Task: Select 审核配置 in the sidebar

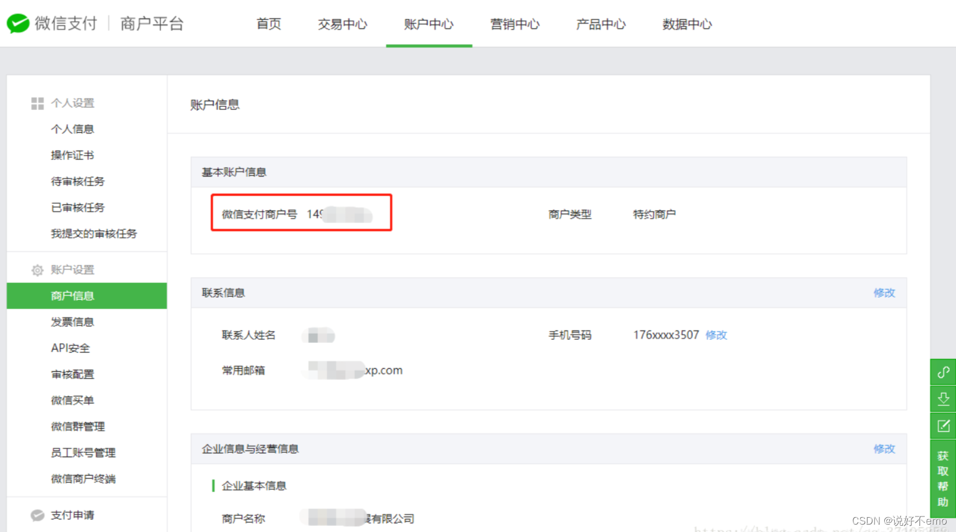Action: [x=72, y=374]
